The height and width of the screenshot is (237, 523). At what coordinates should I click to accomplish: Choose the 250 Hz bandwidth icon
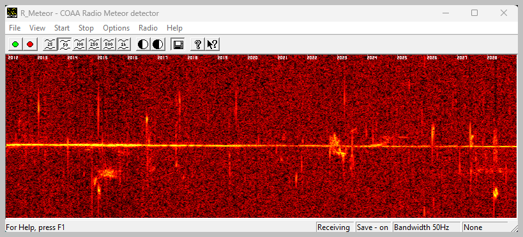coord(95,44)
